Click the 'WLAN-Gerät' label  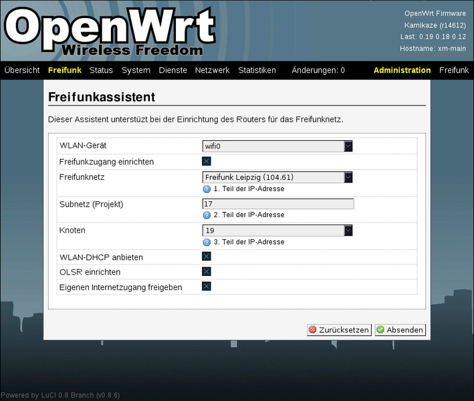click(83, 146)
